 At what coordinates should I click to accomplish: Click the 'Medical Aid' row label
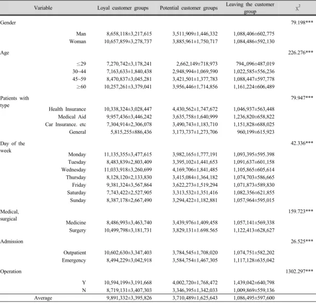tap(72, 117)
